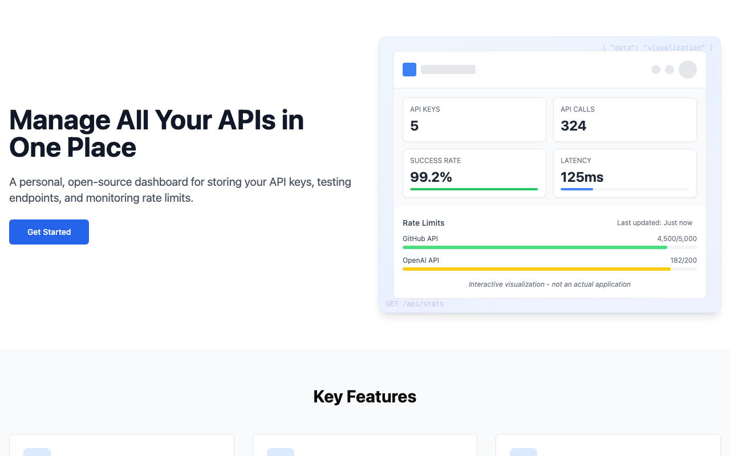730x456 pixels.
Task: Click the SUCCESS RATE card showing 99.2%
Action: [474, 173]
